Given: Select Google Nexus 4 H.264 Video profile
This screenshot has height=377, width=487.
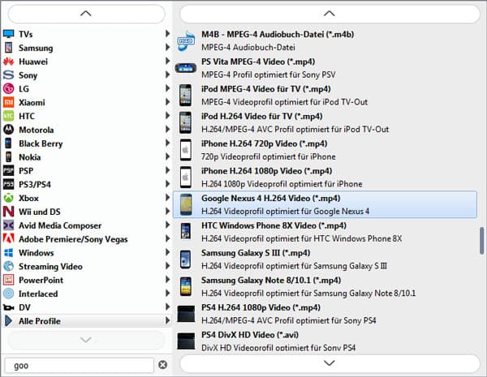Looking at the screenshot, I should coord(325,204).
